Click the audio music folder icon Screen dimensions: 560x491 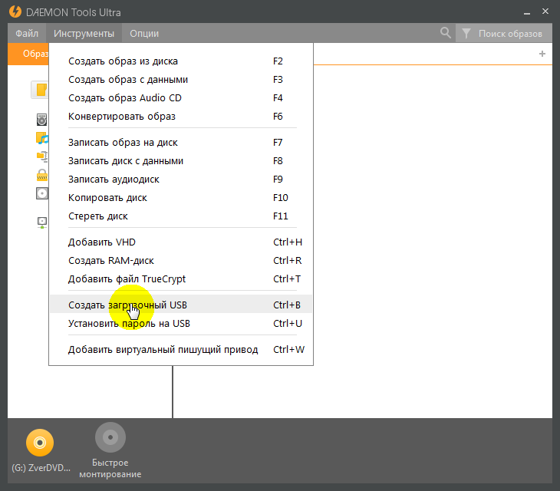[42, 138]
